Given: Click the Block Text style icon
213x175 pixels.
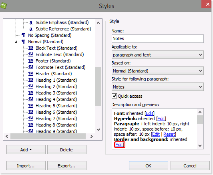Looking at the screenshot, I should 31,48.
